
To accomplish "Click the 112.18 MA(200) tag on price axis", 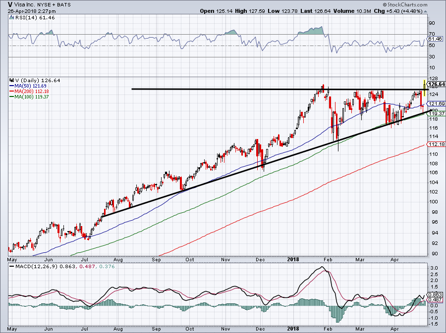I will tap(437, 144).
